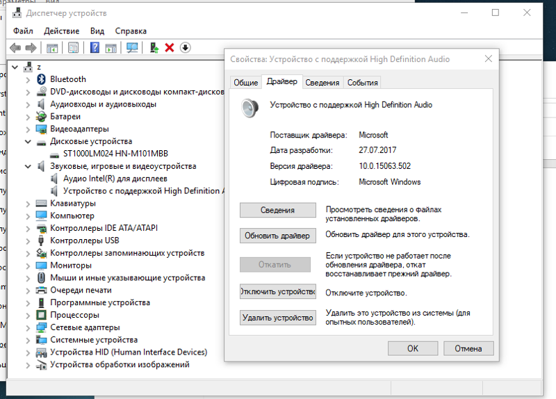Screen dimensions: 556x399
Task: Open the Help question-mark toolbar icon
Action: pos(95,47)
